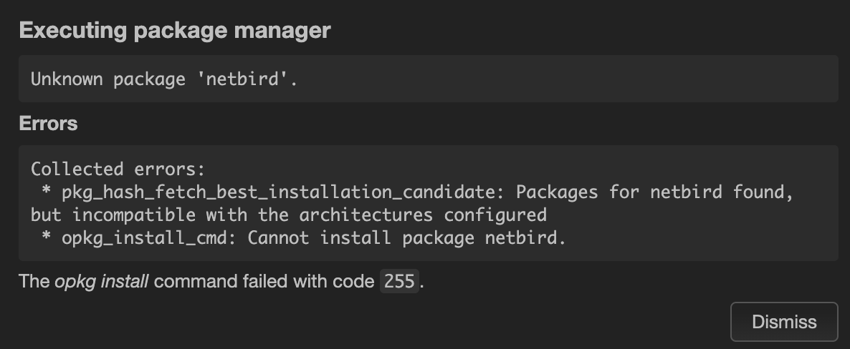This screenshot has width=850, height=349.
Task: Click 'Cannot install package netbird.' message
Action: click(x=406, y=237)
